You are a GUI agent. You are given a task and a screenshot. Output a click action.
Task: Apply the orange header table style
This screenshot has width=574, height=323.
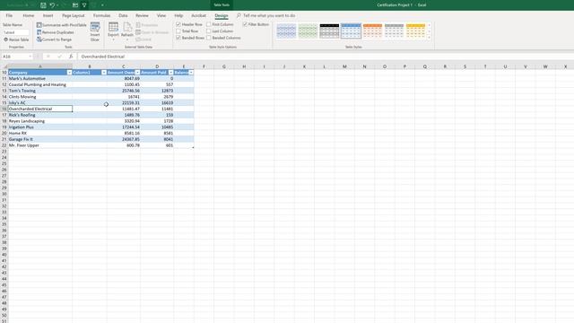click(373, 31)
